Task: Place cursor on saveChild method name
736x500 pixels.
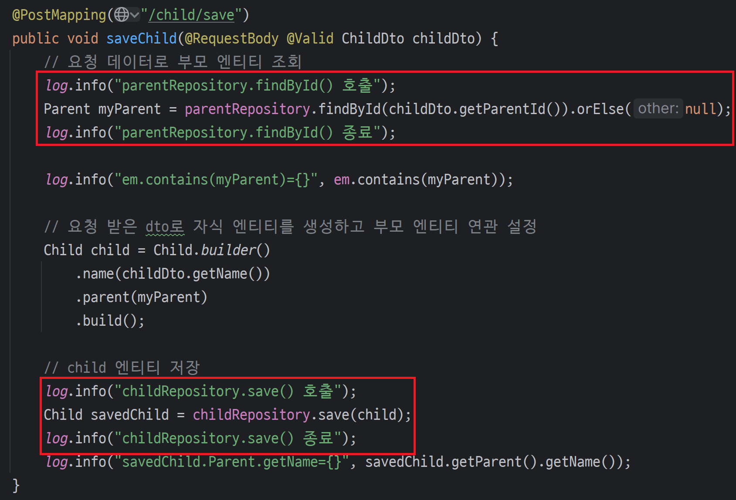Action: click(x=141, y=38)
